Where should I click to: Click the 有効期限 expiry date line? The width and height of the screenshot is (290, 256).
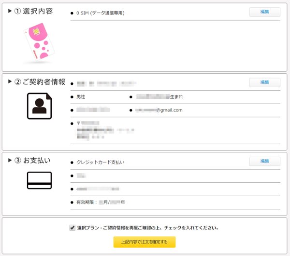[101, 202]
